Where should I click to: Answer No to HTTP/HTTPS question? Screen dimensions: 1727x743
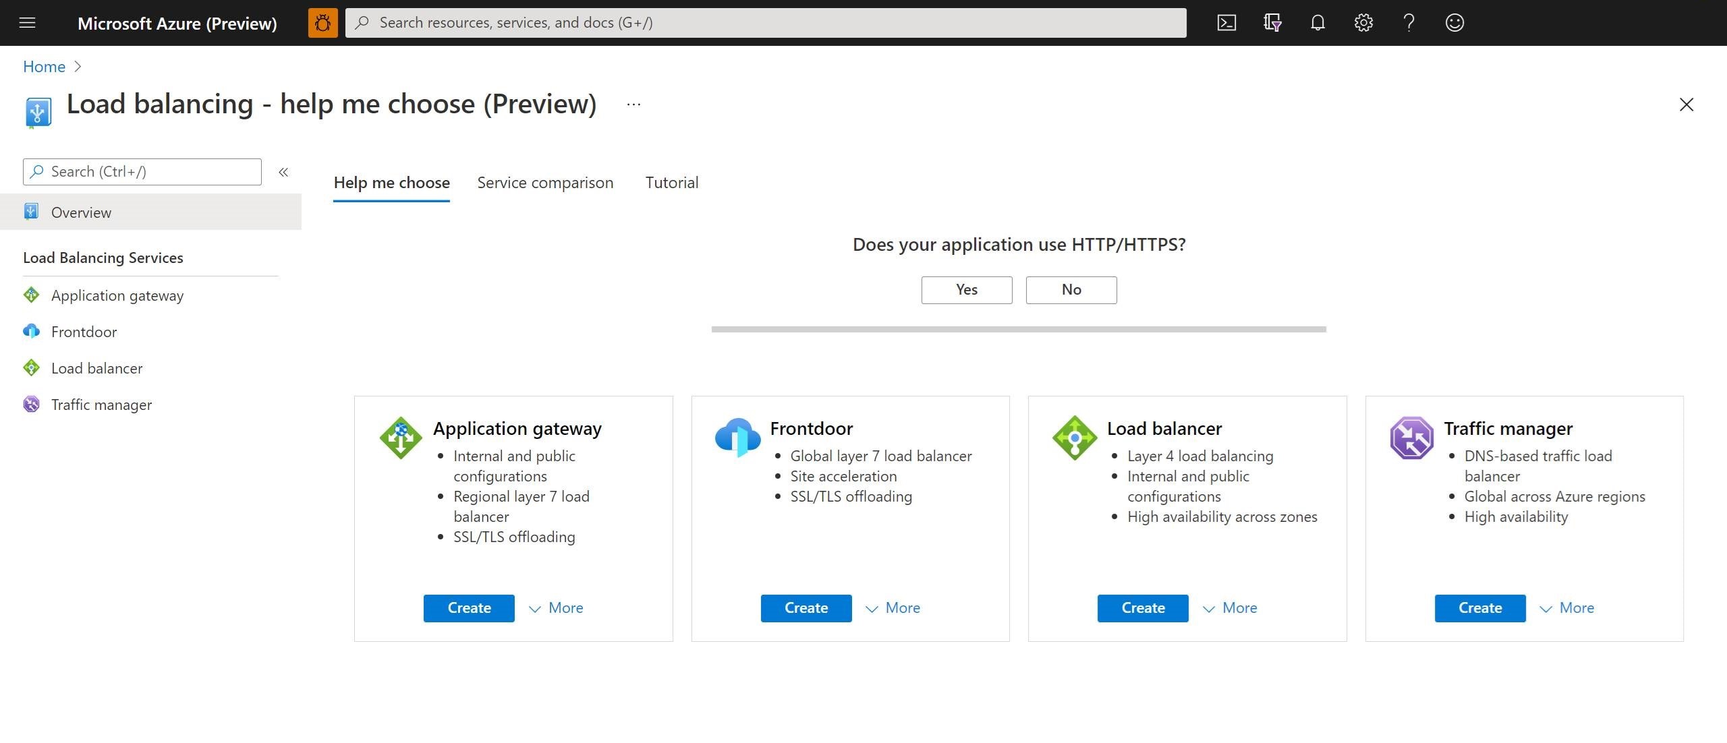(x=1071, y=290)
